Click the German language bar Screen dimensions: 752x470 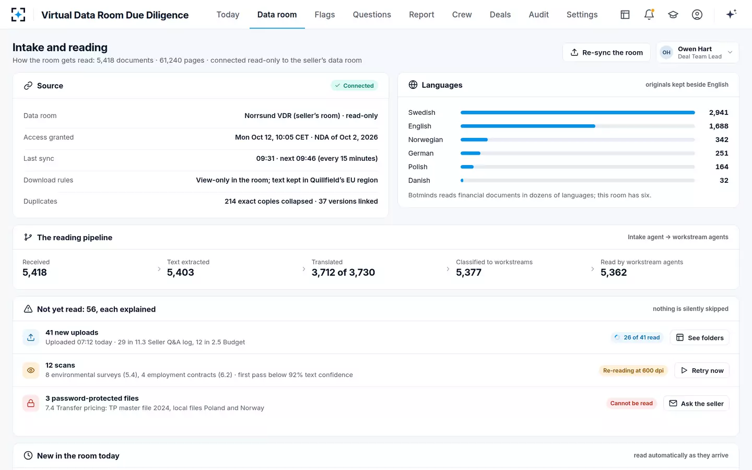click(578, 153)
